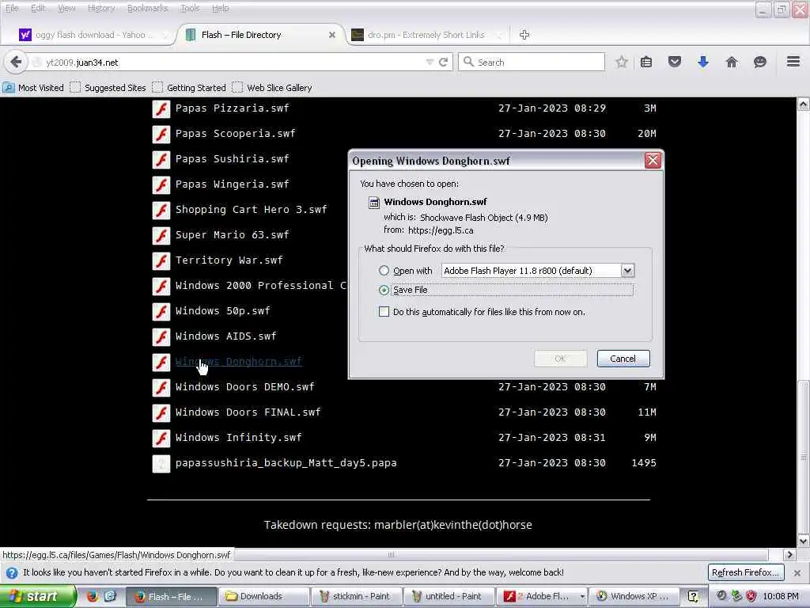Open the red shield tray icon
This screenshot has height=608, width=810.
[x=751, y=596]
